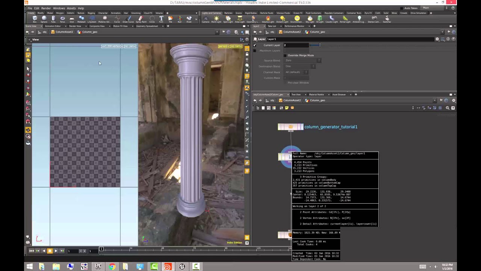Add a Camera from the shelf
This screenshot has width=481, height=271.
[206, 19]
